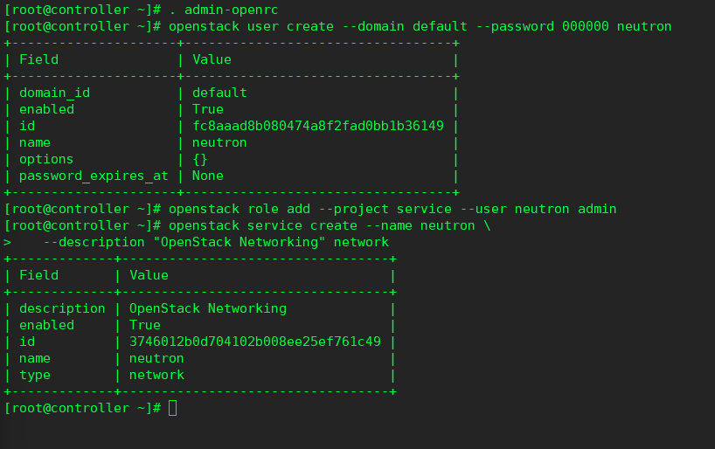The height and width of the screenshot is (449, 715).
Task: Click the "network" value in the type row
Action: point(156,375)
